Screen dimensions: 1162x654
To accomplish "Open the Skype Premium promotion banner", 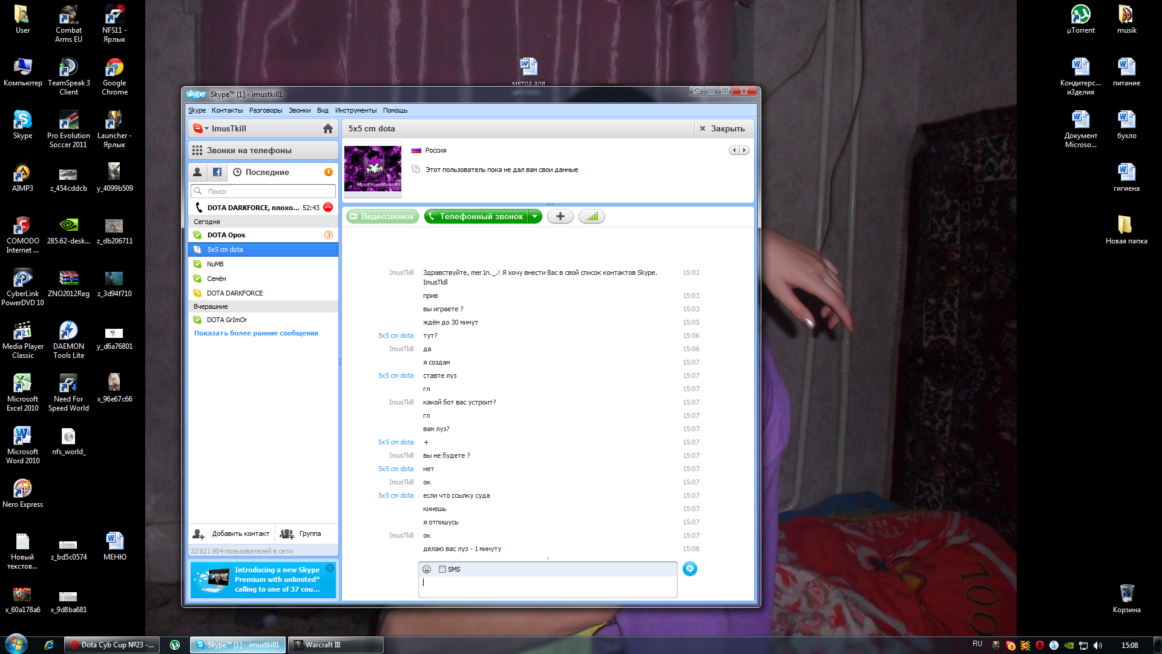I will (263, 580).
